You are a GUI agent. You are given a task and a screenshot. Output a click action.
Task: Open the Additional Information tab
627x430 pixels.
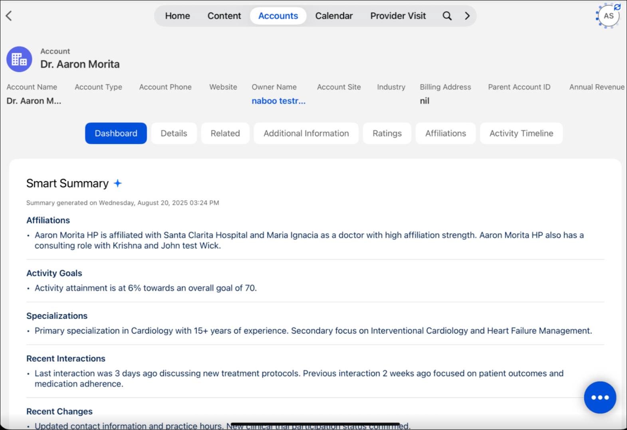click(x=306, y=133)
